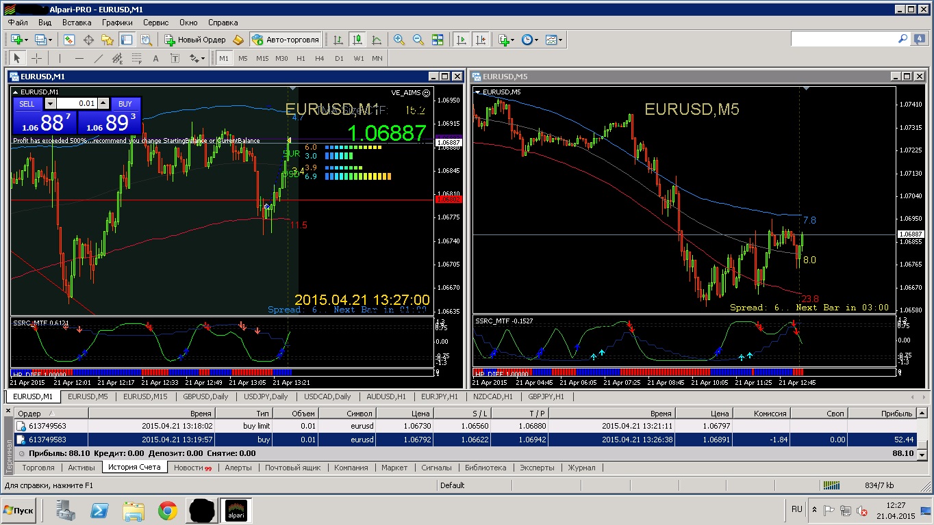Select the crosshair tool

[37, 58]
